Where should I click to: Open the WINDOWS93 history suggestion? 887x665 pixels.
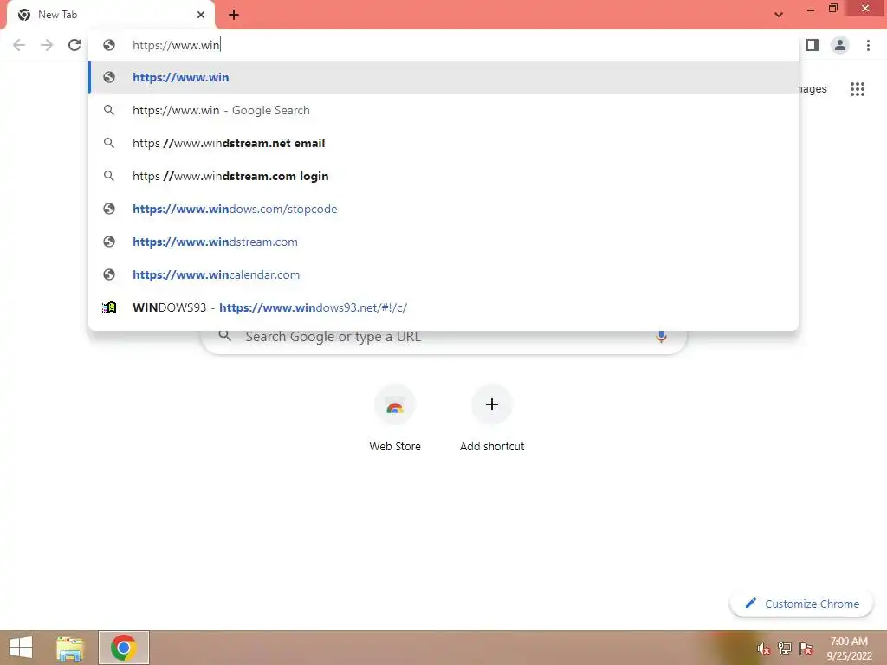[x=444, y=307]
